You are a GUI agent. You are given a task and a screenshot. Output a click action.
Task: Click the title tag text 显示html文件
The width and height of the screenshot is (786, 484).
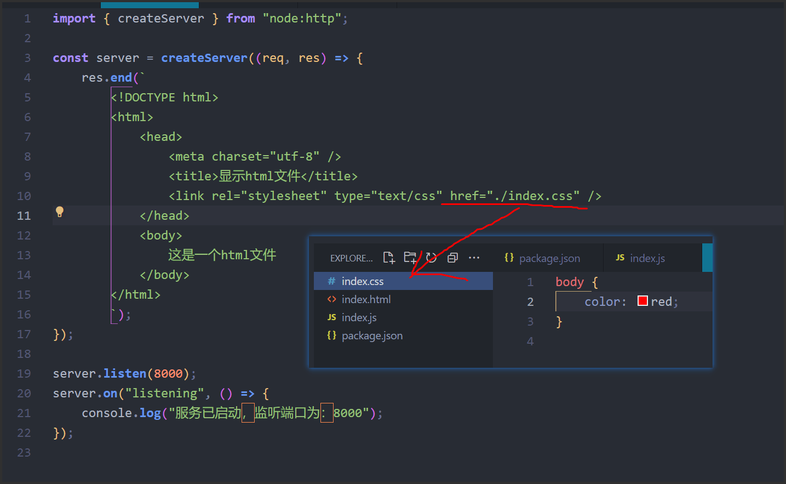click(260, 176)
